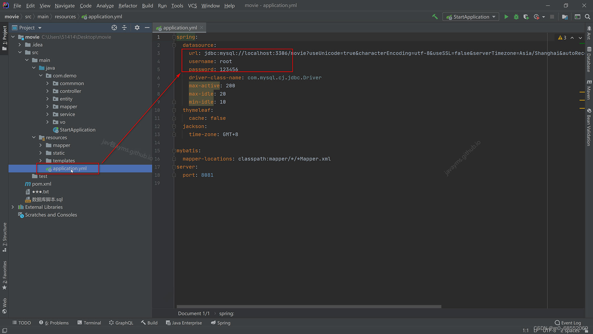Expand the templates folder in the project tree

click(x=40, y=161)
